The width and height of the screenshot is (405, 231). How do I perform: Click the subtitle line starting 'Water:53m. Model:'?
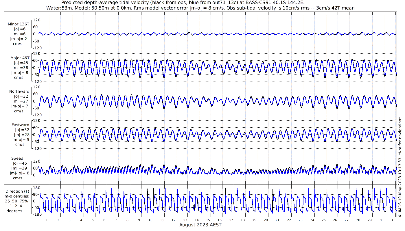click(200, 8)
